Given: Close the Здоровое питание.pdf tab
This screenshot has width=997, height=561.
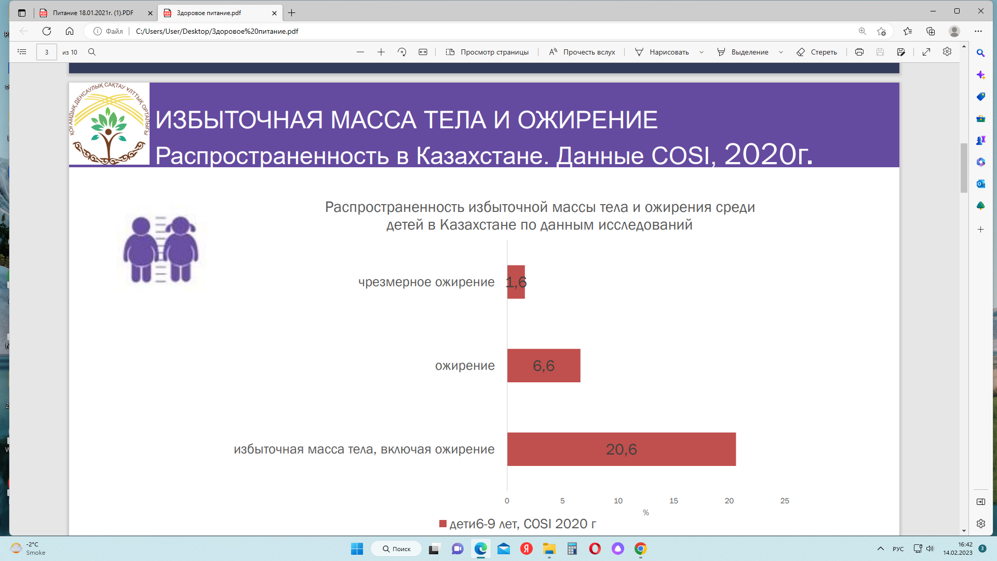Looking at the screenshot, I should coord(275,13).
